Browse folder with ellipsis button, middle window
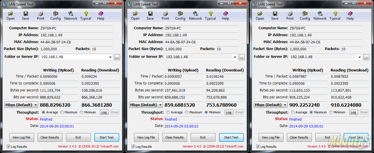The image size is (374, 153). [242, 57]
